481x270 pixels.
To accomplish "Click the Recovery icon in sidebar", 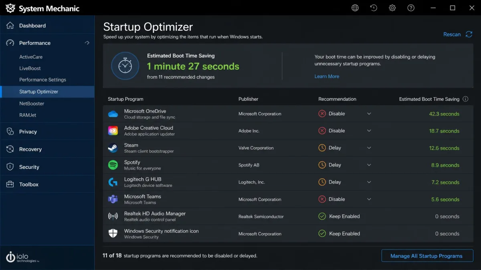I will point(10,149).
